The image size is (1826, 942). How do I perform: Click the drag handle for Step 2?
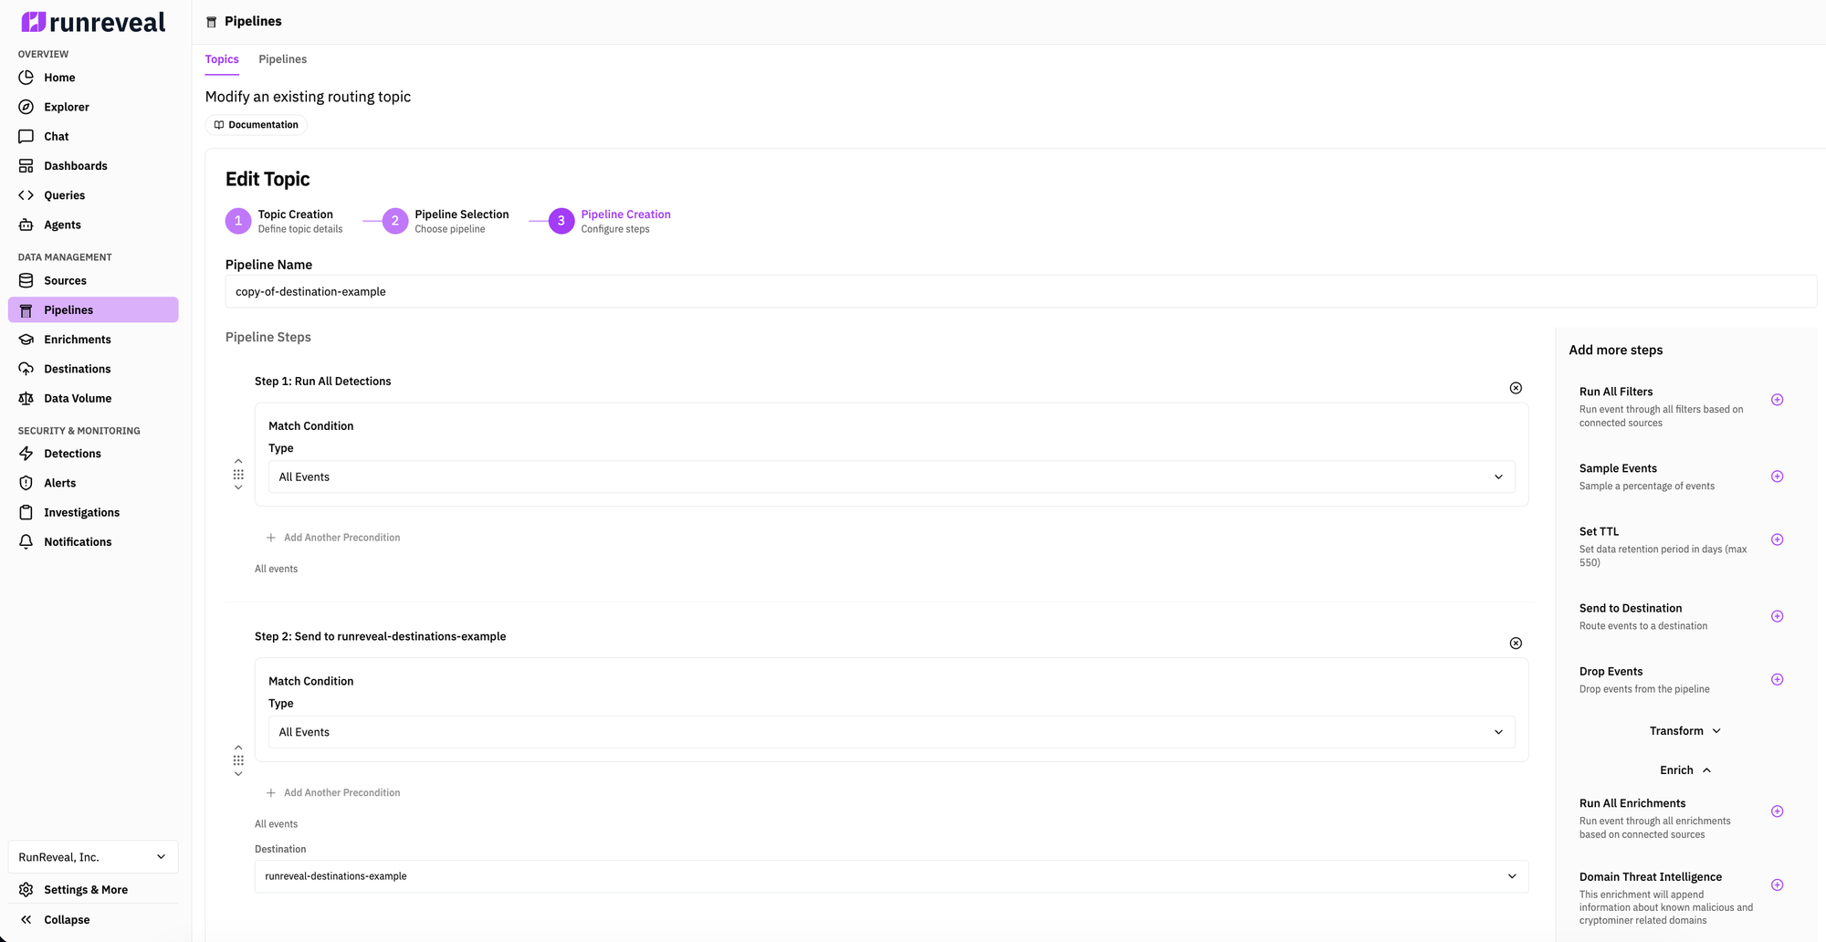coord(238,760)
